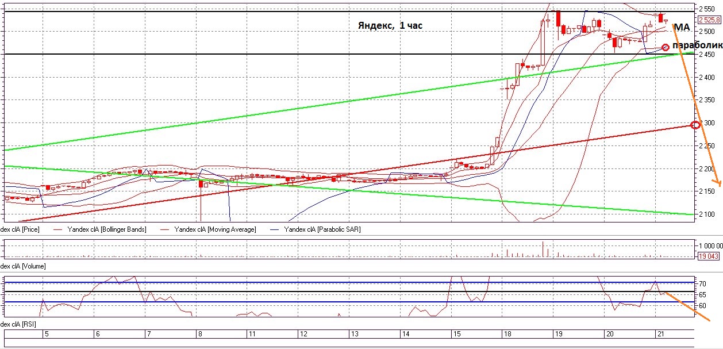Screen dimensions: 723x349
Task: Select the clA [Price] pane label
Action: click(x=20, y=229)
